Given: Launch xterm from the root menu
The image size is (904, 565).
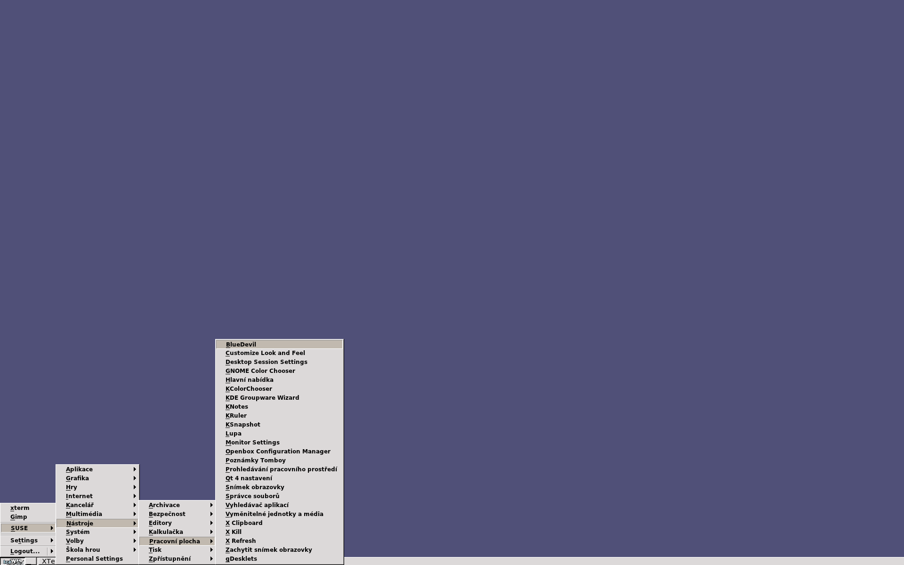Looking at the screenshot, I should click(x=28, y=508).
